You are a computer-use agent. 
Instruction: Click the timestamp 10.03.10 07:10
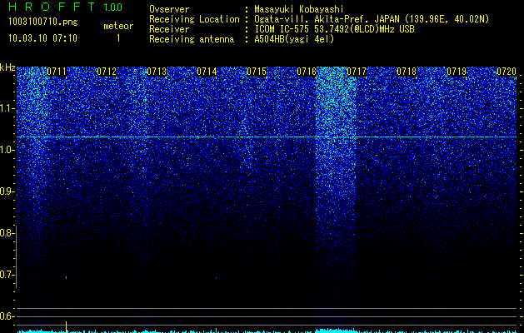(x=42, y=38)
